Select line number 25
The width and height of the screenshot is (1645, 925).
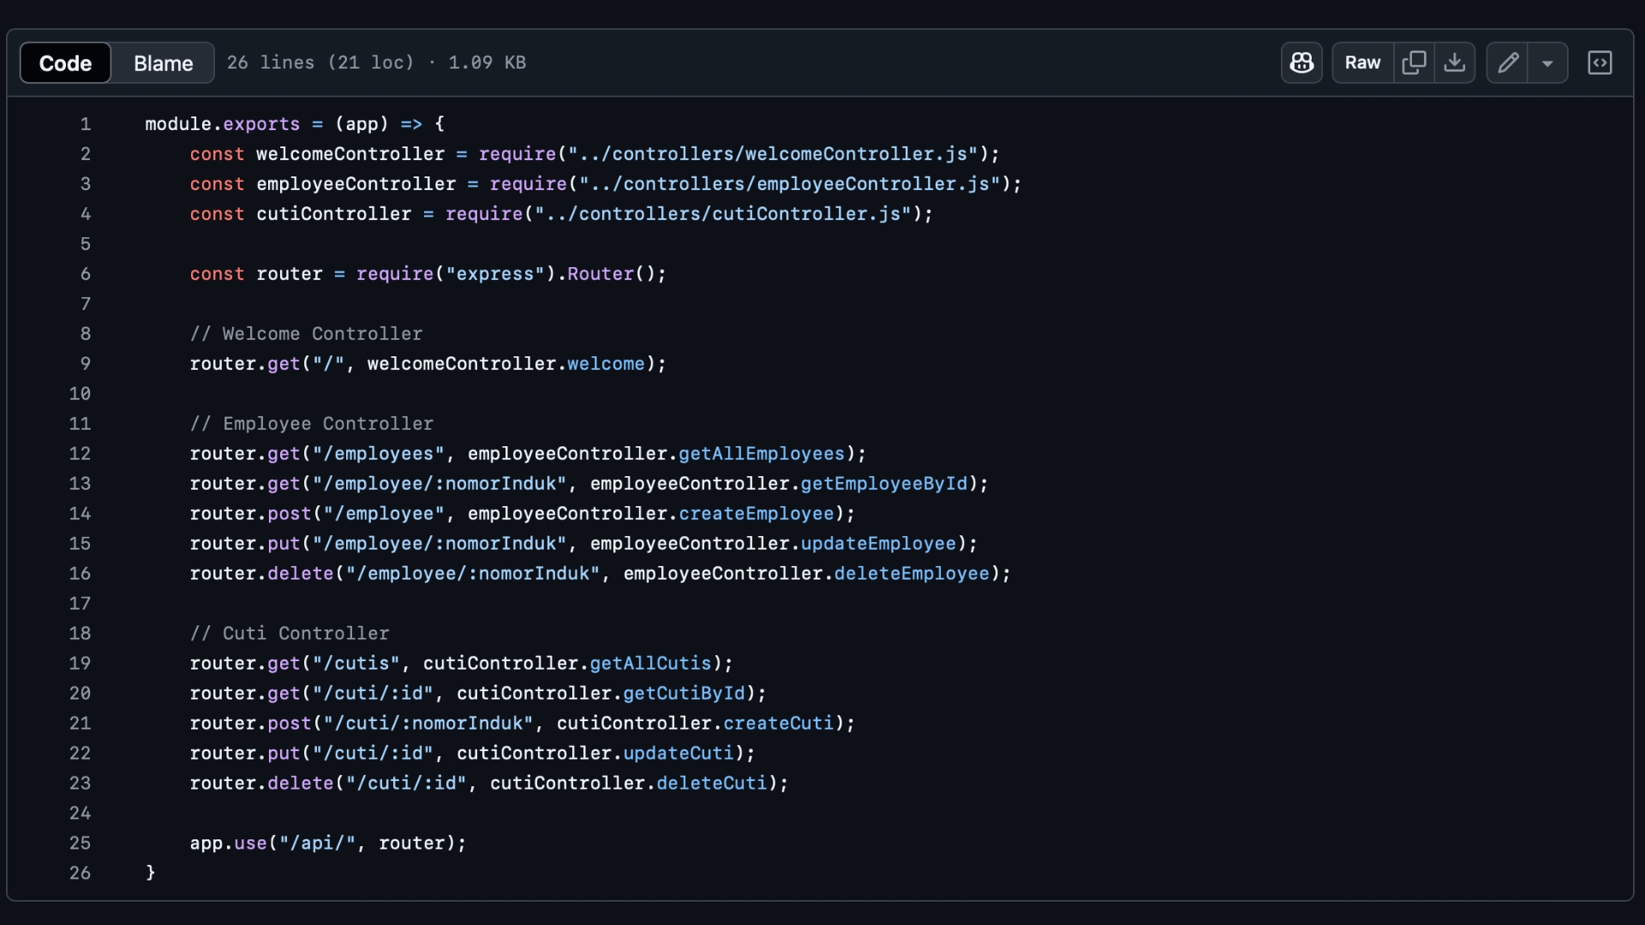click(80, 844)
